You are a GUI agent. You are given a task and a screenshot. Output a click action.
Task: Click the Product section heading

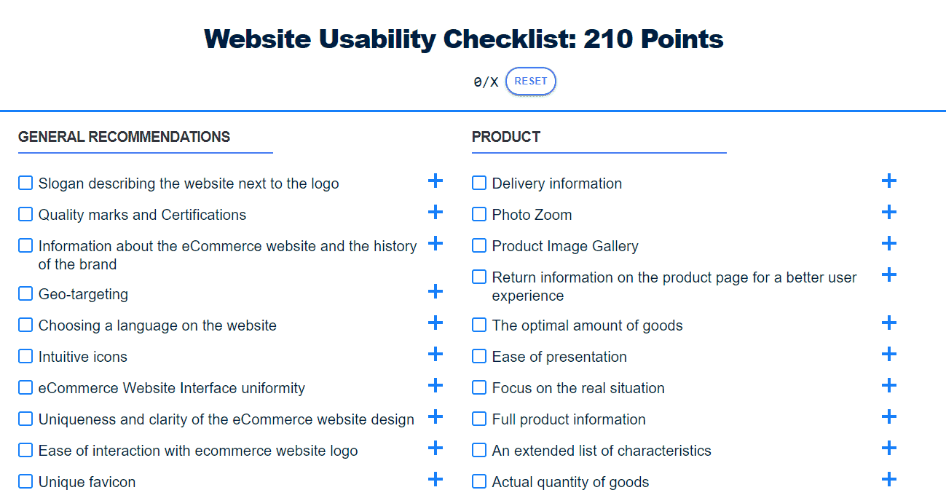pos(505,137)
